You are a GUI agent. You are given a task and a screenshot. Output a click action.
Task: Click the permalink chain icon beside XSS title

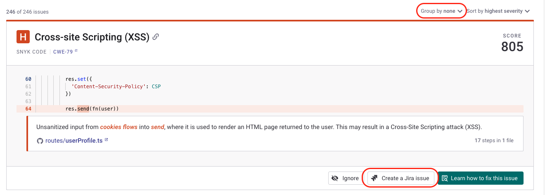[156, 37]
